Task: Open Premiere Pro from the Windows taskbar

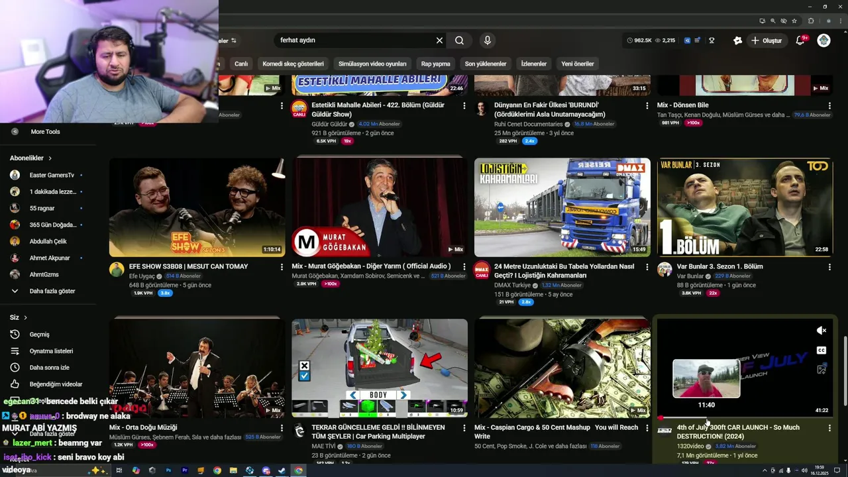Action: [x=184, y=470]
